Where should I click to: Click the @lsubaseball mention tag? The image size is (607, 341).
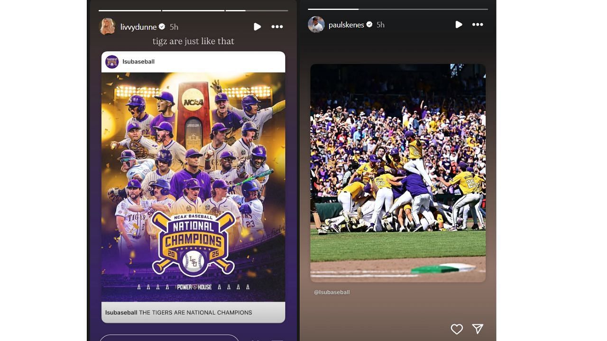point(332,292)
